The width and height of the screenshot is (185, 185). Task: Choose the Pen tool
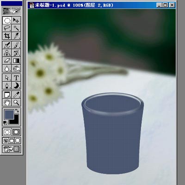point(7,86)
